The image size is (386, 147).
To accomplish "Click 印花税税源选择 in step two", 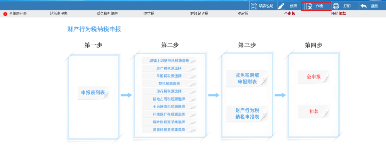I will click(169, 91).
